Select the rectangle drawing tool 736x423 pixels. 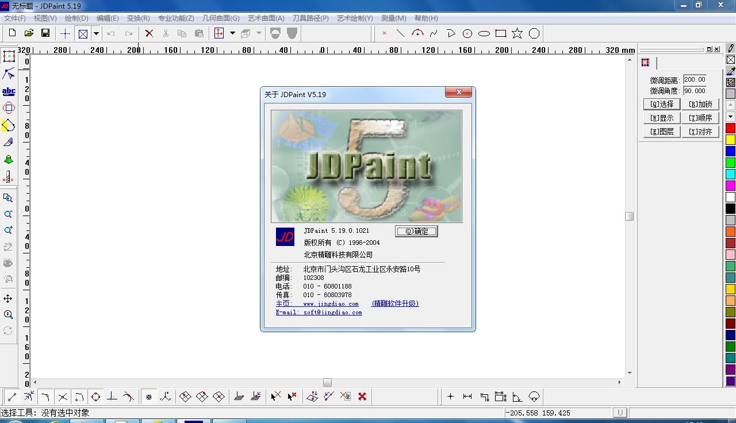[501, 33]
